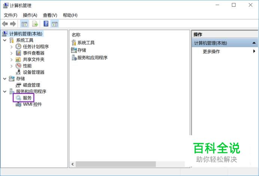Click the horizontal scrollbar thumb

click(x=116, y=164)
